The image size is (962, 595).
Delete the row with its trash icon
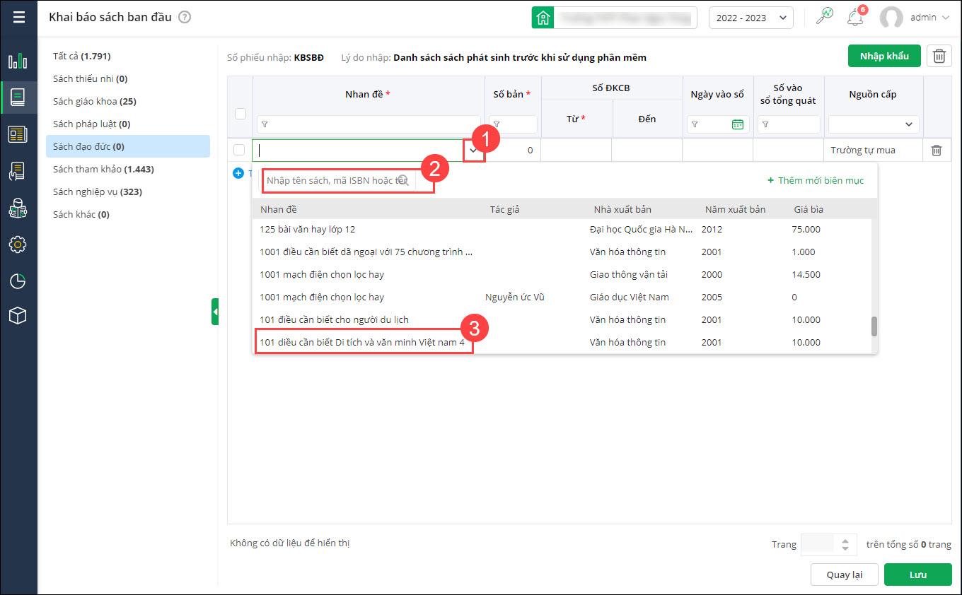pos(937,150)
